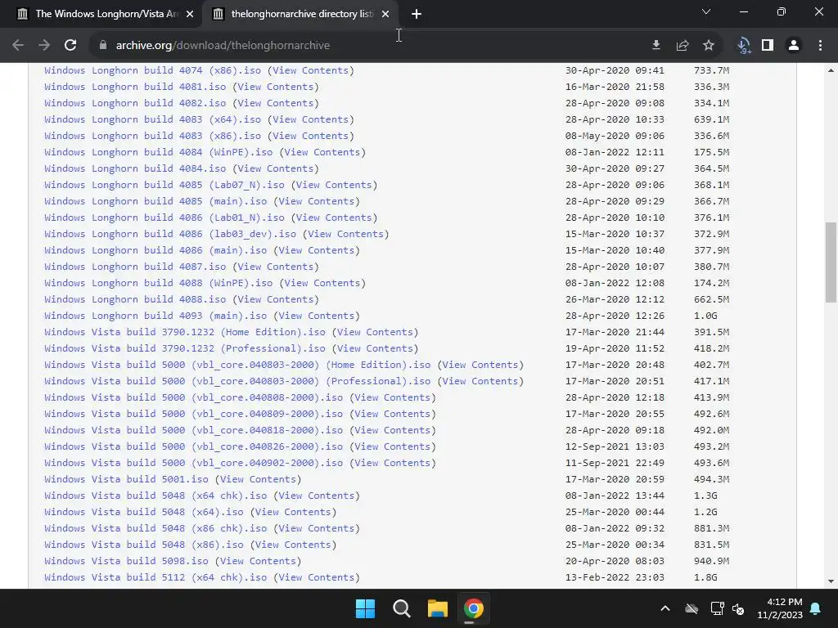838x628 pixels.
Task: Open the clock and date flyout
Action: [x=780, y=608]
